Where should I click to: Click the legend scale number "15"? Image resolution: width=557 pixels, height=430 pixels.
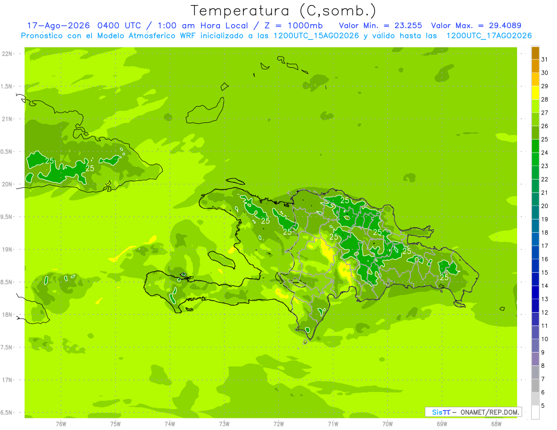tap(545, 273)
